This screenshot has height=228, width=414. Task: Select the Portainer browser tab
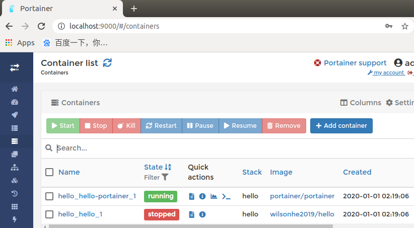click(62, 9)
